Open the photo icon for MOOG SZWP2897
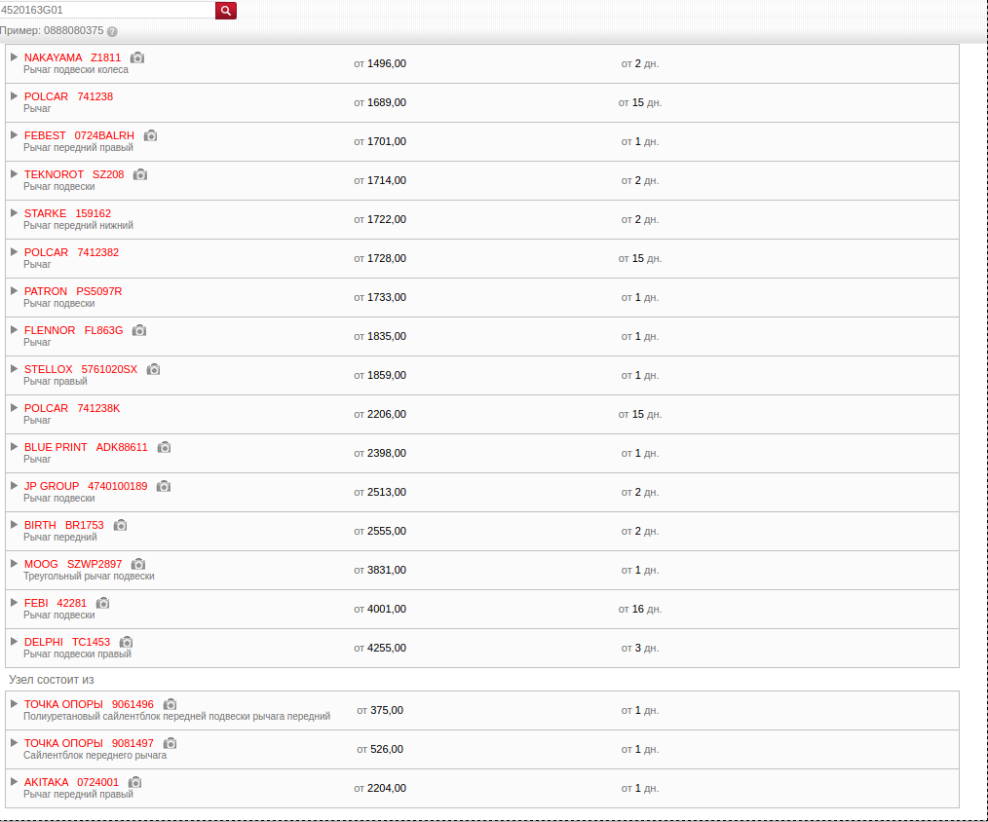This screenshot has width=988, height=822. click(138, 565)
